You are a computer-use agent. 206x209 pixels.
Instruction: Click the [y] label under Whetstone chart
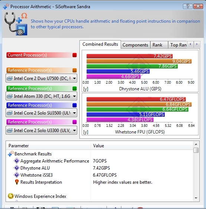(x=86, y=132)
